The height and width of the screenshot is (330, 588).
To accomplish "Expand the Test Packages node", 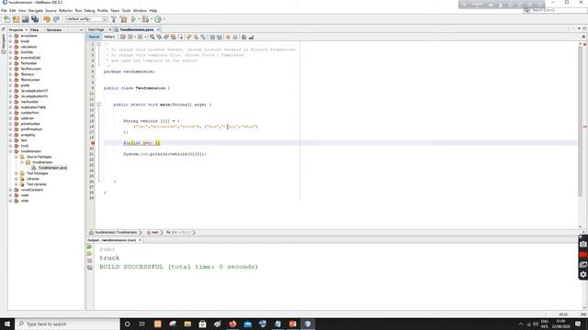I will pyautogui.click(x=17, y=173).
